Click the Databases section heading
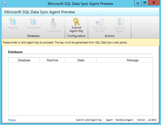Image resolution: width=161 pixels, height=125 pixels. (x=15, y=52)
